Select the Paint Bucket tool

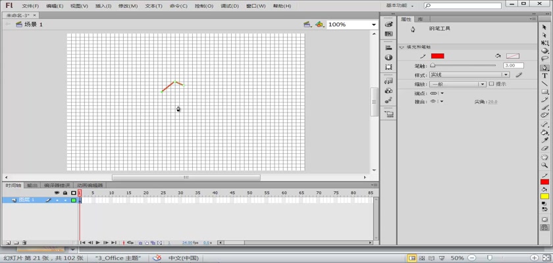coord(544,132)
